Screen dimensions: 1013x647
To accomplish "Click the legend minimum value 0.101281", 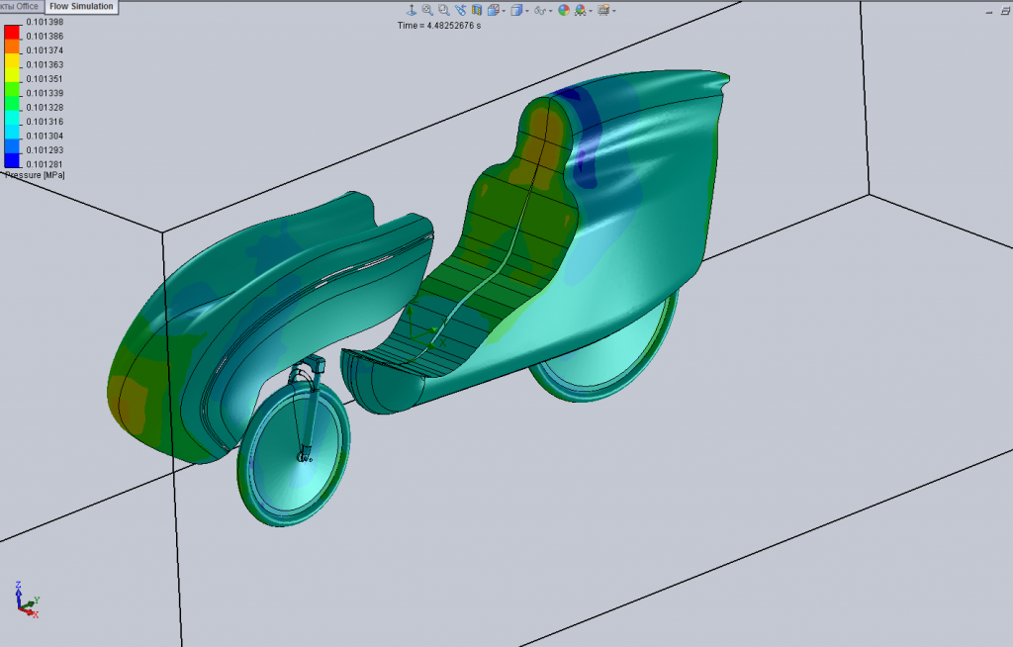I will [x=45, y=164].
